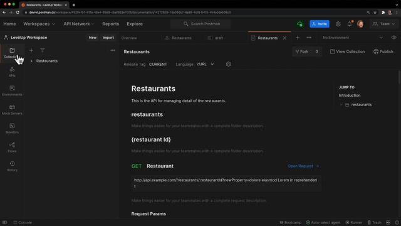The height and width of the screenshot is (226, 401).
Task: Open Bootcamp from status bar
Action: [290, 222]
